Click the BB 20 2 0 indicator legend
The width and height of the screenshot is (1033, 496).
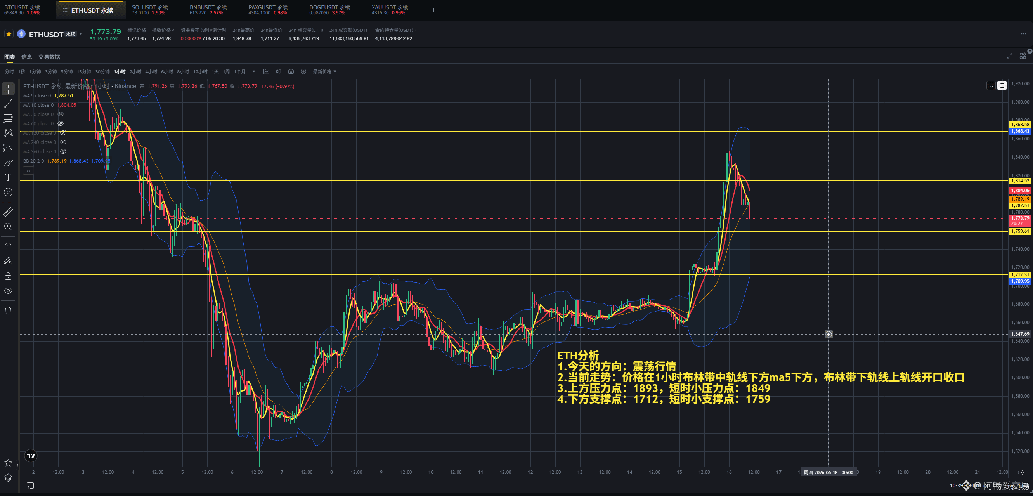click(34, 161)
